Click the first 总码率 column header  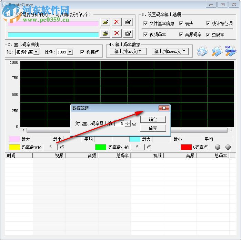114,156
